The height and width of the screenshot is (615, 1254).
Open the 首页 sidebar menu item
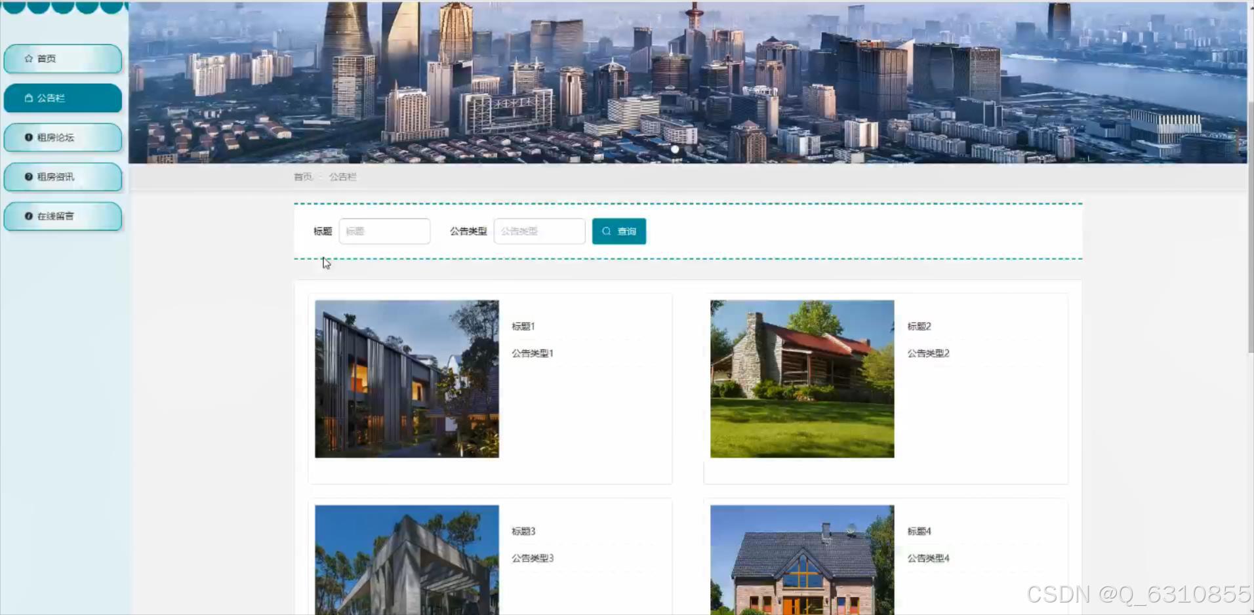tap(62, 59)
